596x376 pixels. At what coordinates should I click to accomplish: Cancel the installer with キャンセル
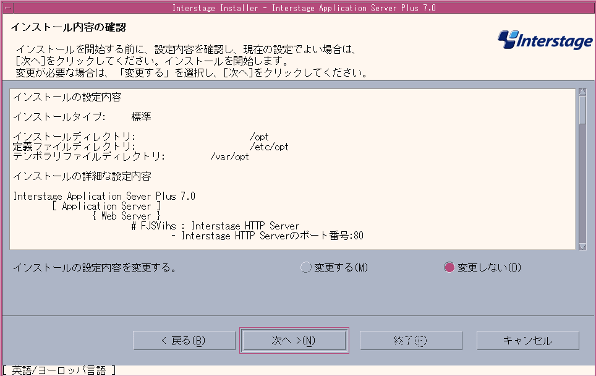[527, 340]
